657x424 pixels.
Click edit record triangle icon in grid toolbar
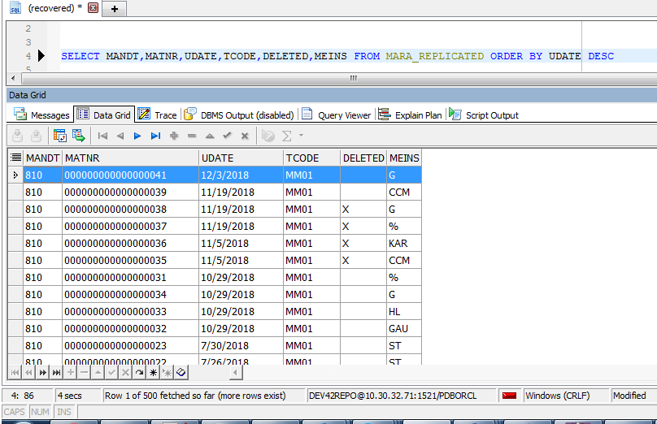(210, 136)
